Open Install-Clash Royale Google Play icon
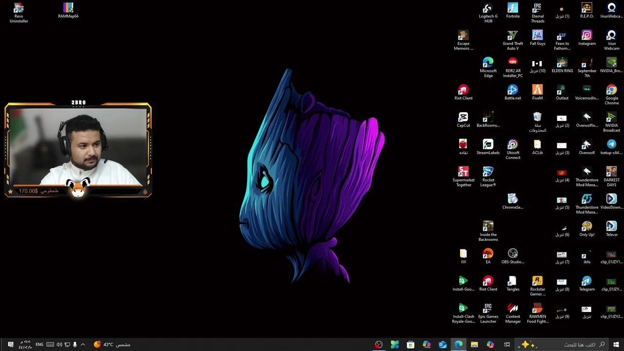Screen dimensions: 624x351 pyautogui.click(x=463, y=313)
